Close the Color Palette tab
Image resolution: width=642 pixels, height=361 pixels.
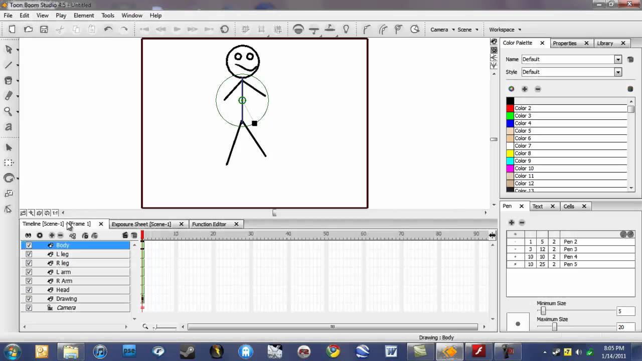pos(542,43)
